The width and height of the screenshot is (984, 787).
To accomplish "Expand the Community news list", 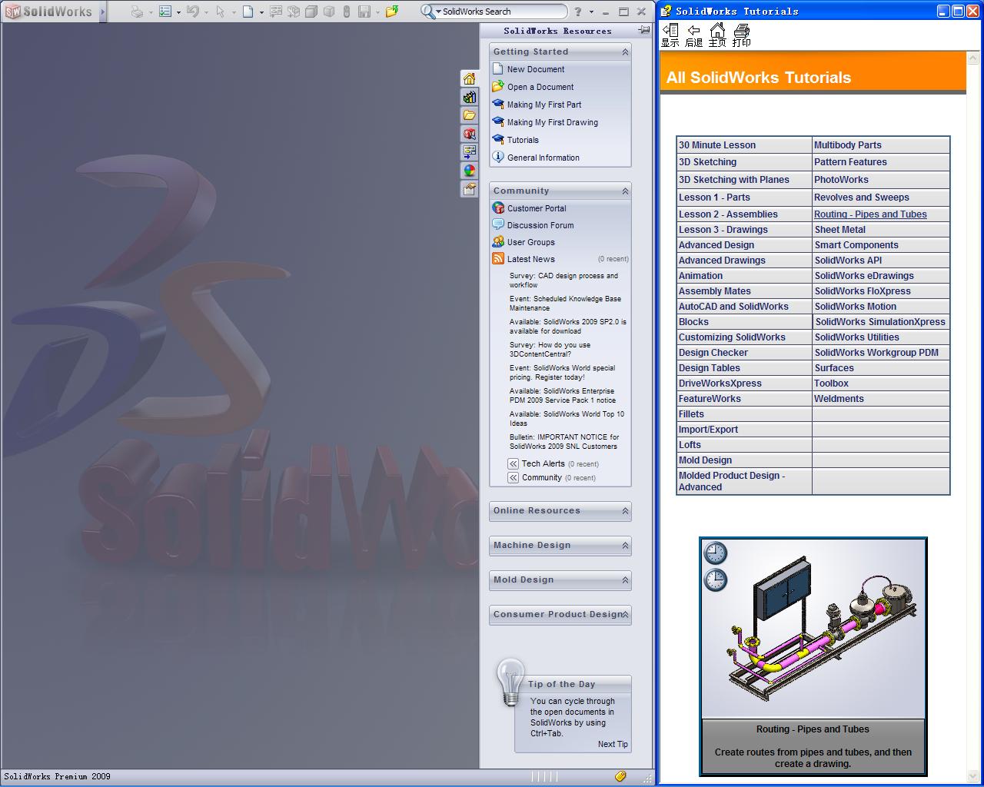I will coord(513,477).
